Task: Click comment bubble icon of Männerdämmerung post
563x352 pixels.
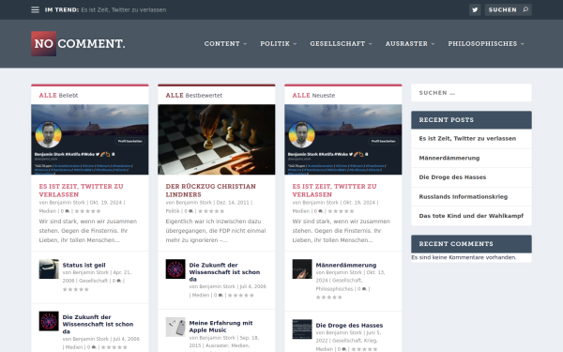Action: 364,289
